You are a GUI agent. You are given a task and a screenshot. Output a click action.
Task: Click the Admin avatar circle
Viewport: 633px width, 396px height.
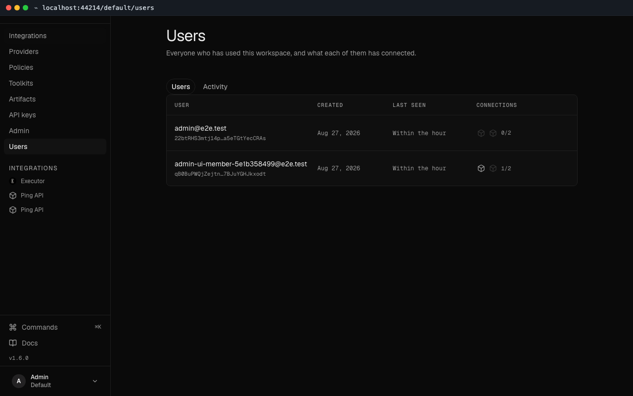(19, 381)
